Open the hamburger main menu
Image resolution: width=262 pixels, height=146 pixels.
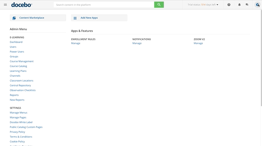point(5,5)
